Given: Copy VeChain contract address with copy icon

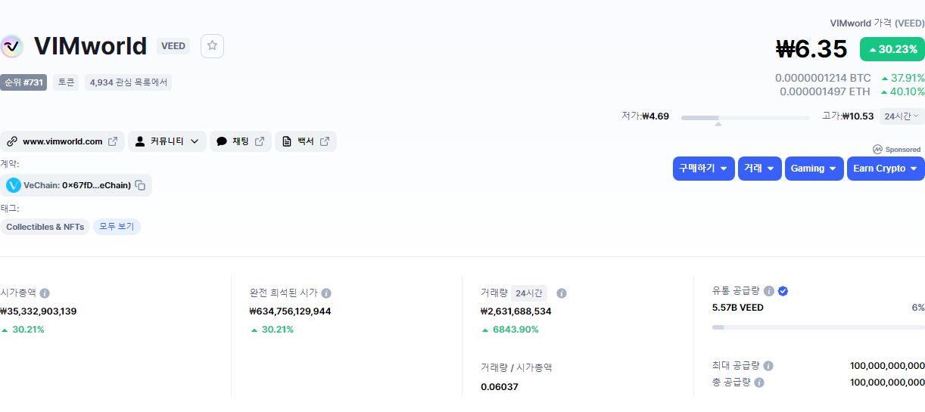Looking at the screenshot, I should (140, 185).
